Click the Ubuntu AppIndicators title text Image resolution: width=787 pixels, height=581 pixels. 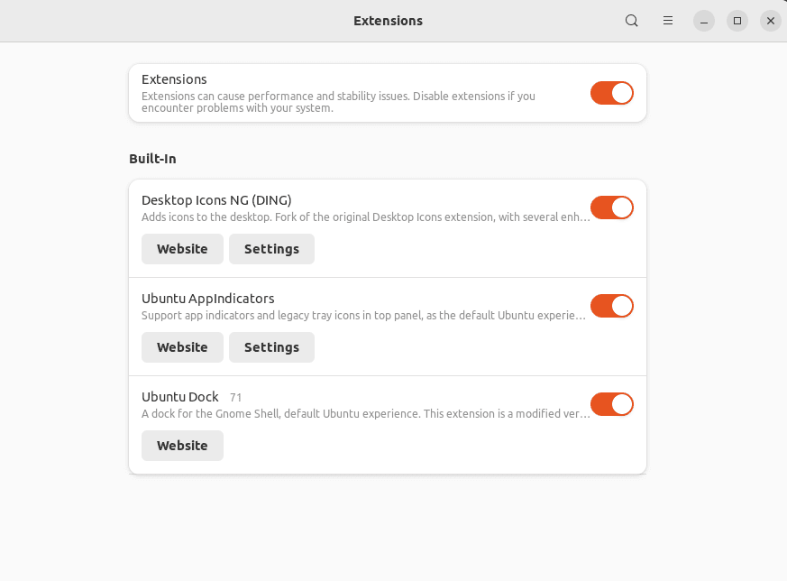click(x=207, y=298)
